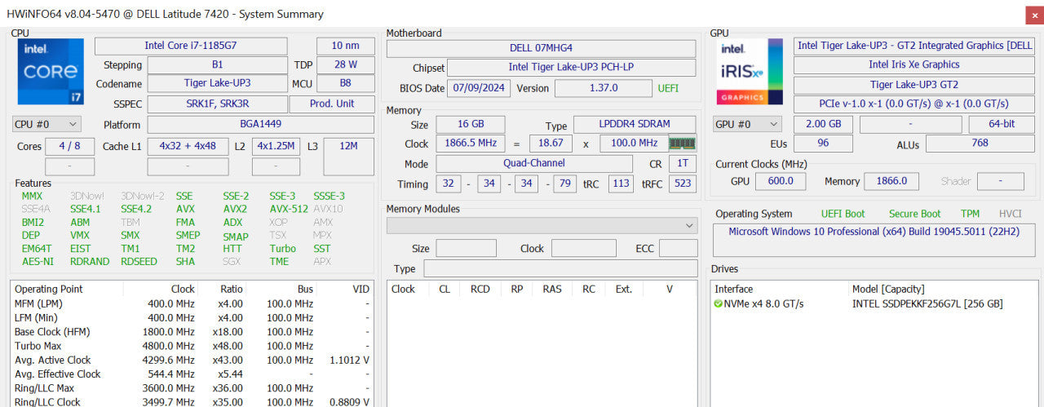Click the Interface column header in Drives
Screen dimensions: 1044x407
click(734, 289)
